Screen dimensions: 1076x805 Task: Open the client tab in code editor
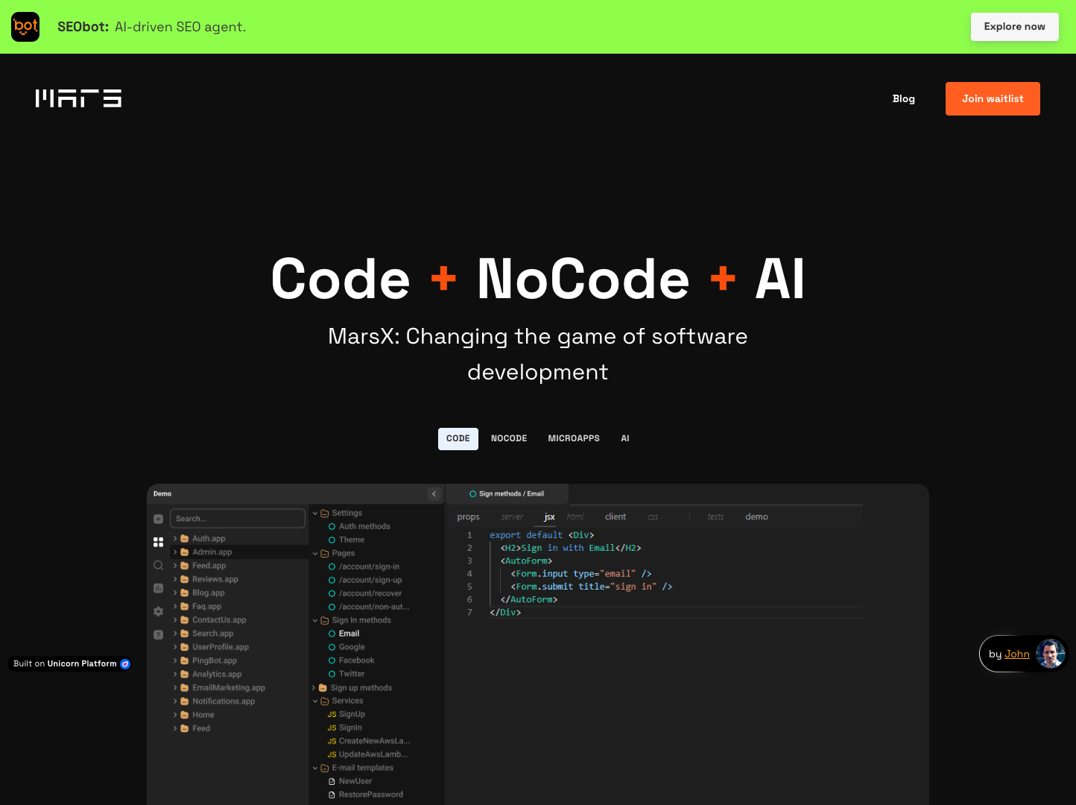click(615, 517)
